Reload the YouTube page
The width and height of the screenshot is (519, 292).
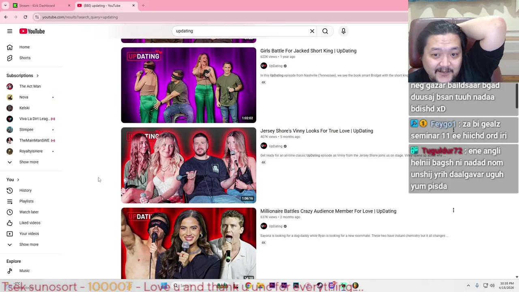pyautogui.click(x=25, y=17)
